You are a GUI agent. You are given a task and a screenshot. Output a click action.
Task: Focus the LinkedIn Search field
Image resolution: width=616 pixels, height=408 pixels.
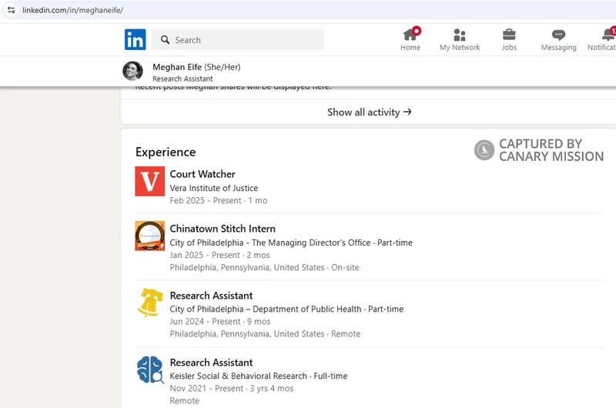pos(238,40)
